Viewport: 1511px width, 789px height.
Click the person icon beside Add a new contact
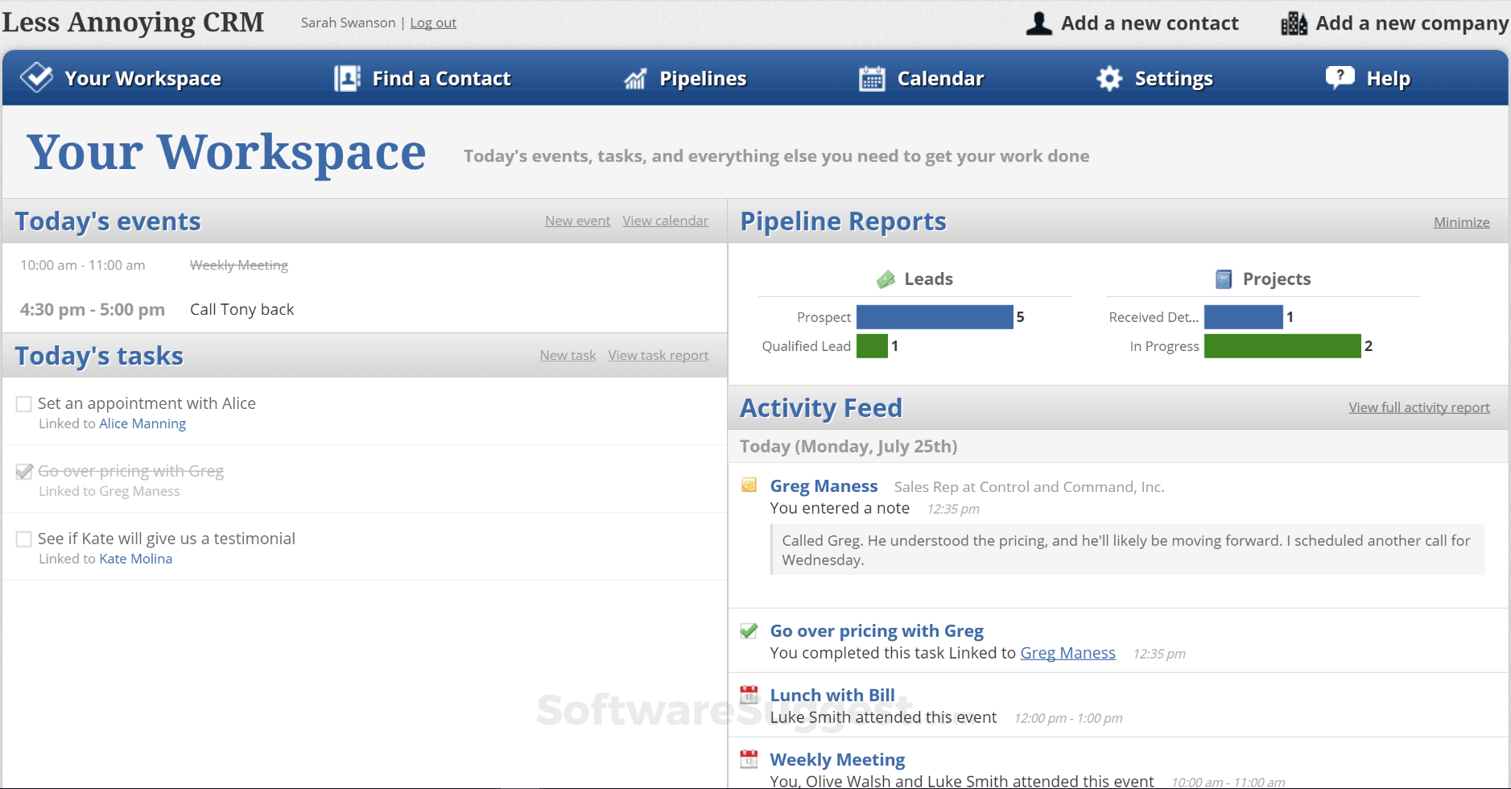1038,23
